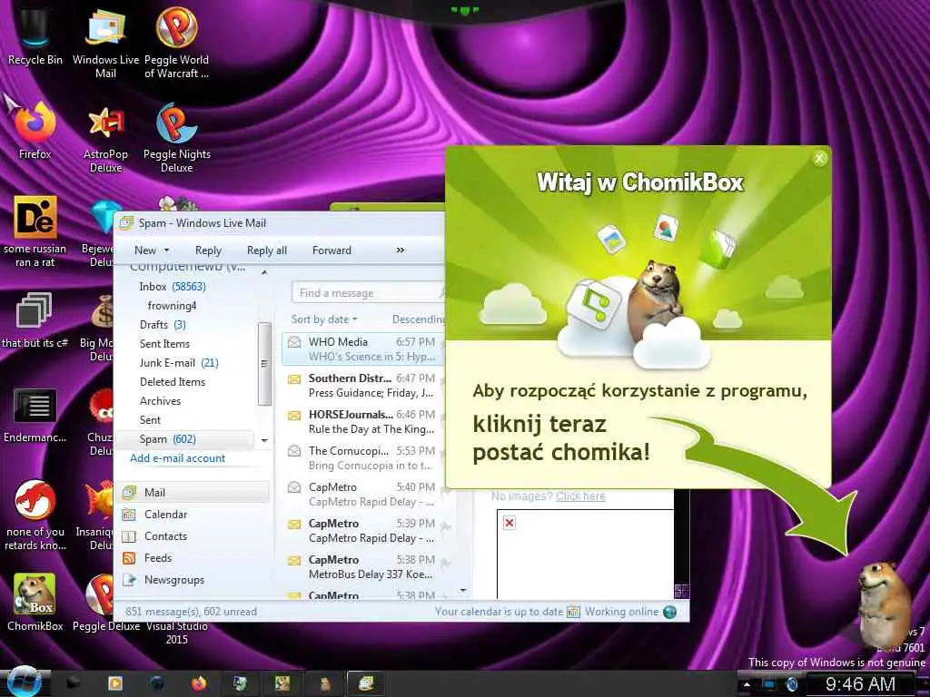This screenshot has height=697, width=930.
Task: Open Peggle World of Warcraft shortcut
Action: (177, 42)
